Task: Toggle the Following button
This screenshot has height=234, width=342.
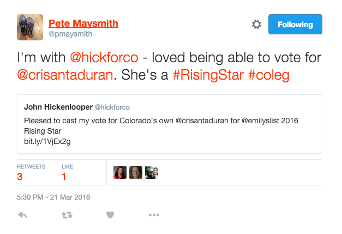Action: click(295, 25)
